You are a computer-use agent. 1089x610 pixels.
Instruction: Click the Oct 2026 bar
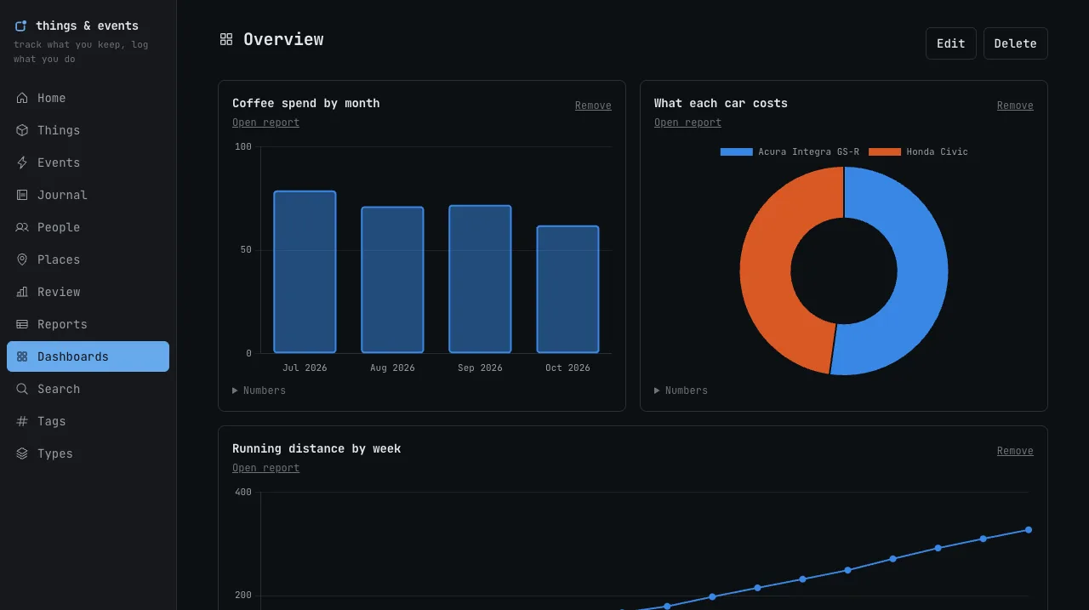[567, 289]
